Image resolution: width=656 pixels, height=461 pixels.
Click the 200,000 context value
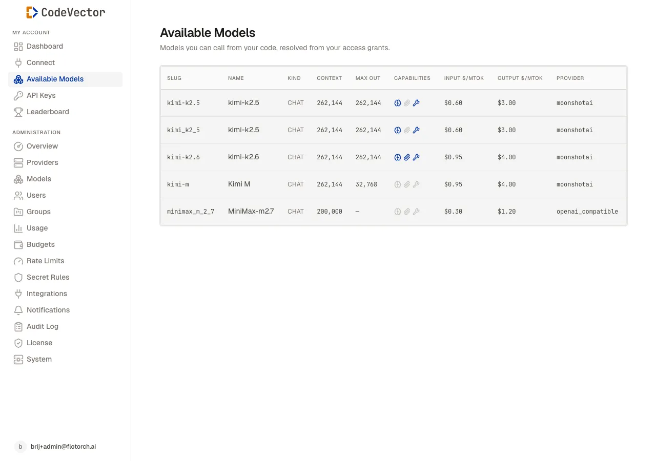click(330, 212)
